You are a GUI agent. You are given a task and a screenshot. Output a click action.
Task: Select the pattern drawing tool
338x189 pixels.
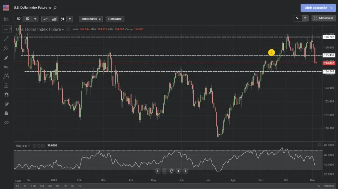click(x=6, y=76)
